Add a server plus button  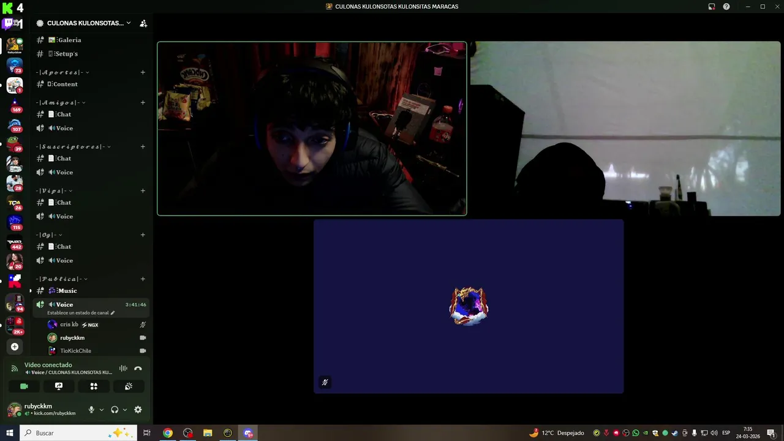tap(15, 347)
